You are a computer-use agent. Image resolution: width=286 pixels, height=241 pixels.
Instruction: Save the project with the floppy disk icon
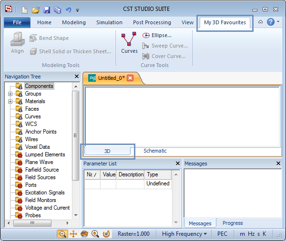pyautogui.click(x=47, y=10)
